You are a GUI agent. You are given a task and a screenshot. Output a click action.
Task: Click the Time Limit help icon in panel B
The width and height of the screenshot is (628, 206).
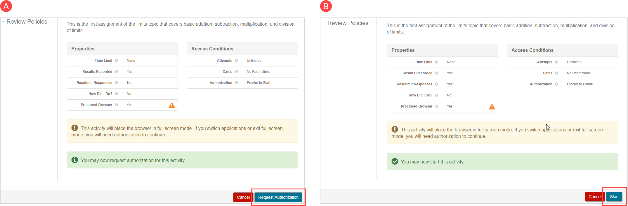pyautogui.click(x=437, y=62)
